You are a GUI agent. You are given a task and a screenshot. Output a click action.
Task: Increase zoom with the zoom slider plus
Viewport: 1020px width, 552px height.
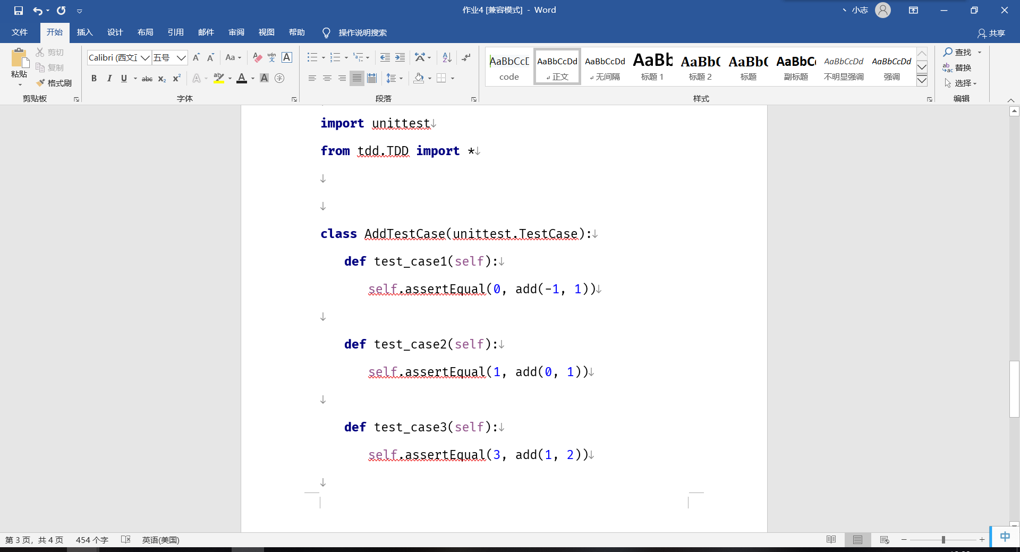(x=982, y=540)
